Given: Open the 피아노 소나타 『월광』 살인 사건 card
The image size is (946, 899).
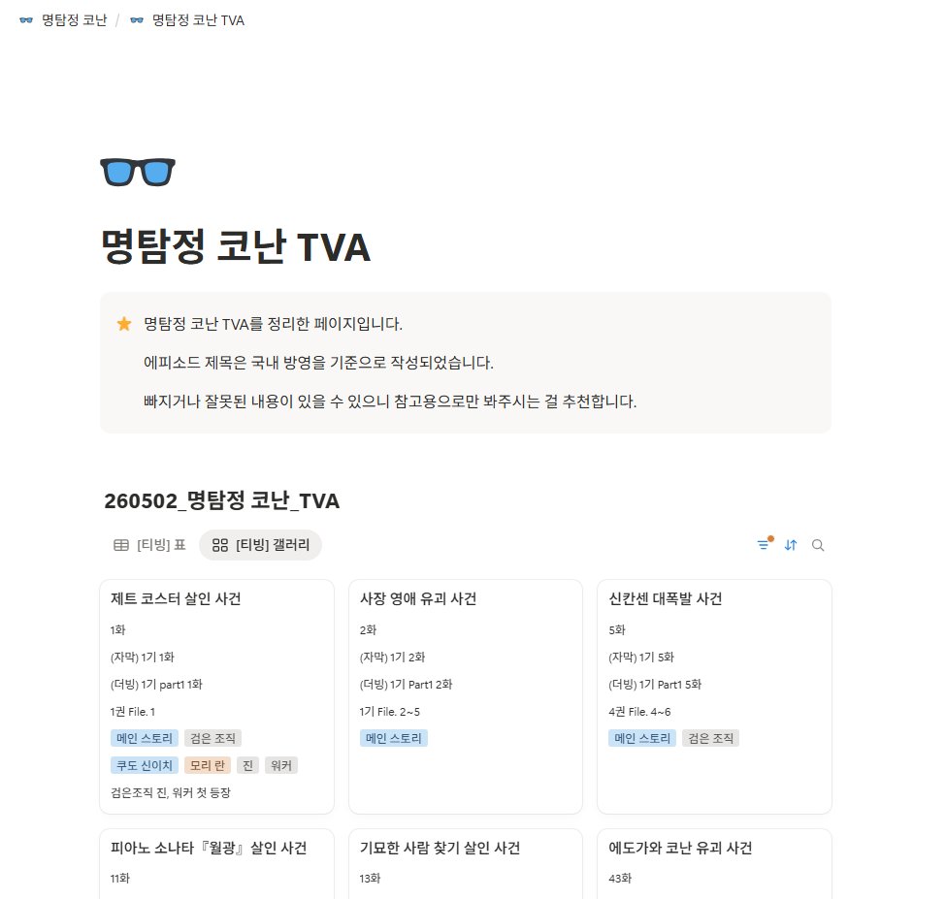Looking at the screenshot, I should point(216,864).
